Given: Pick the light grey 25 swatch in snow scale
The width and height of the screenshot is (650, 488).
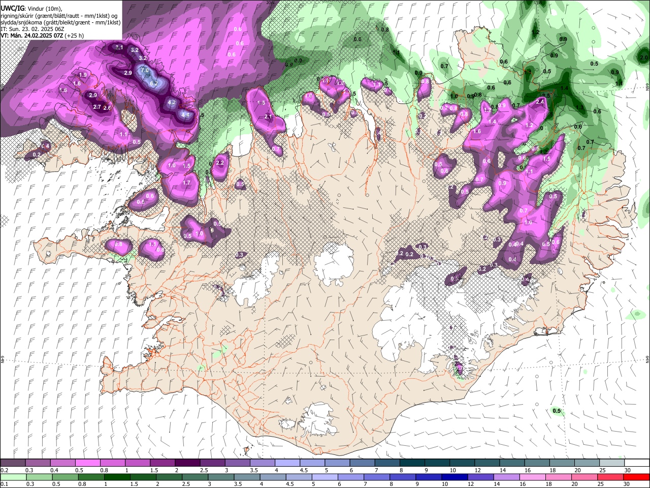Looking at the screenshot, I should click(x=612, y=463).
